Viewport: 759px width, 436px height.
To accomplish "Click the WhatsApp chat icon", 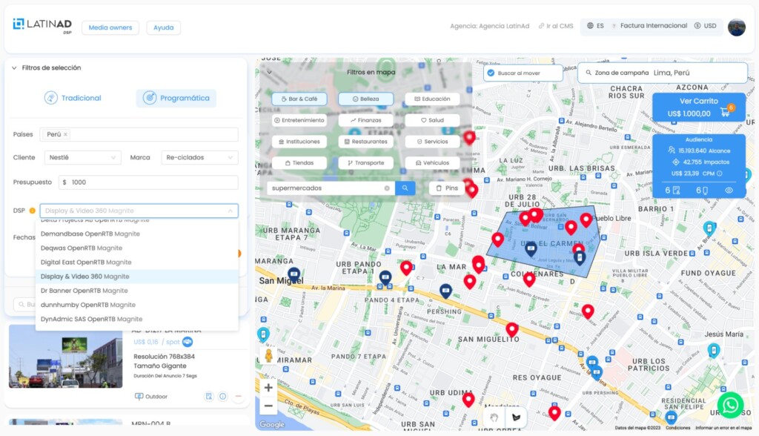I will click(730, 405).
